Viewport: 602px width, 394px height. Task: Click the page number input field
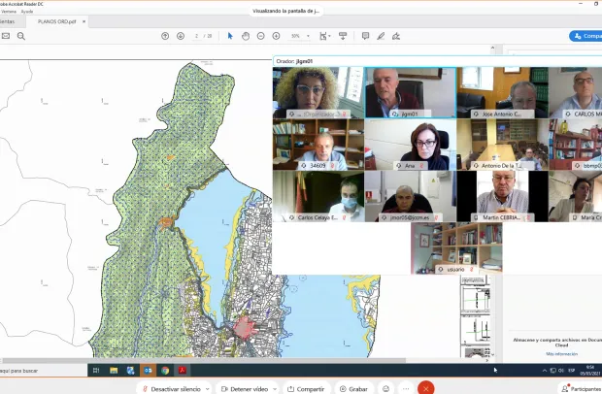click(x=196, y=36)
